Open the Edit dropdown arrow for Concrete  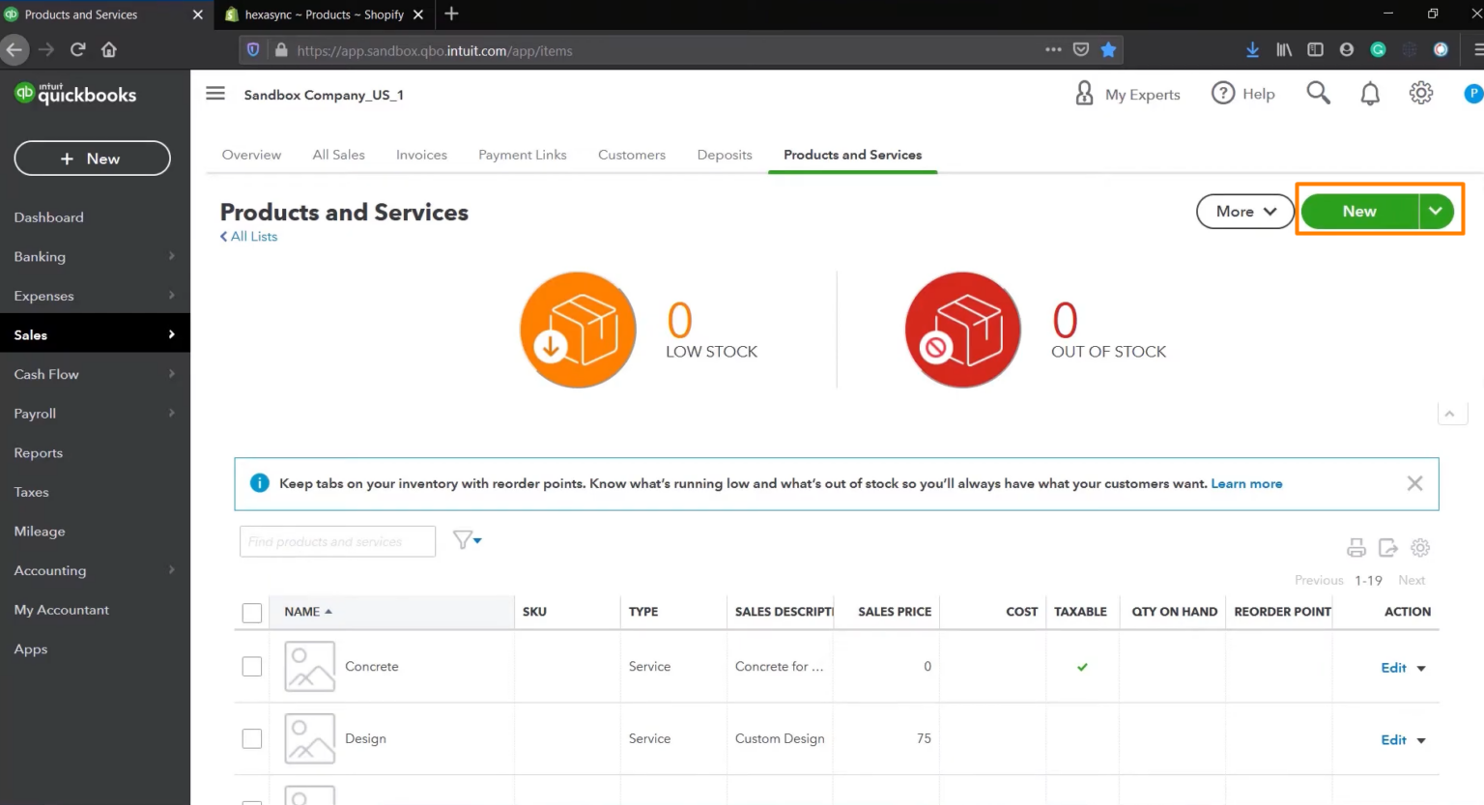point(1421,669)
